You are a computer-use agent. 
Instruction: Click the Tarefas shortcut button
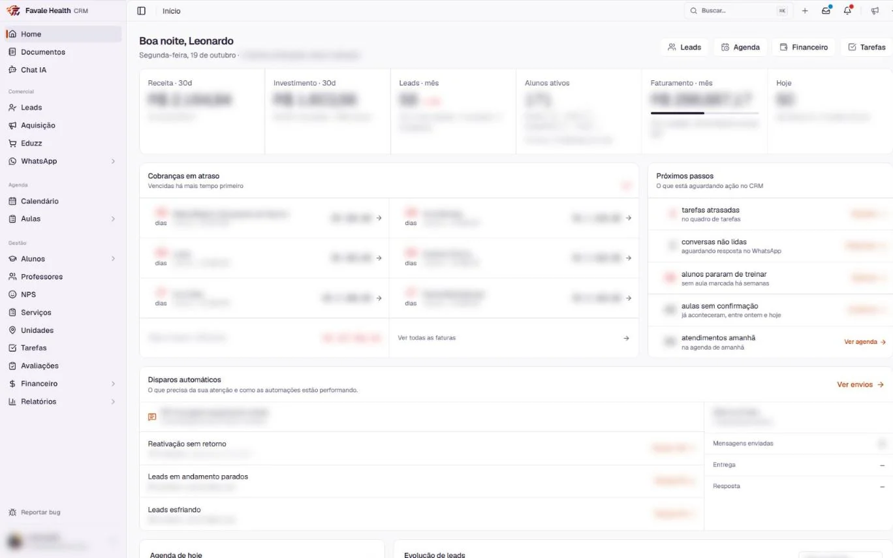[x=866, y=47]
